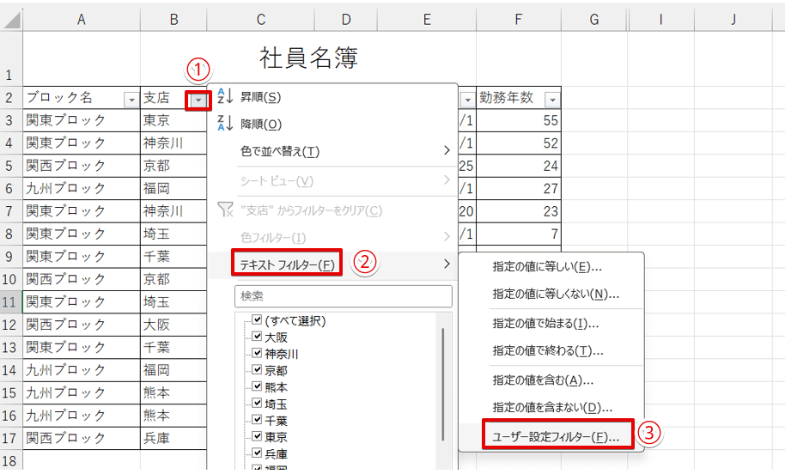The image size is (785, 474).
Task: Select column F header
Action: click(x=518, y=20)
